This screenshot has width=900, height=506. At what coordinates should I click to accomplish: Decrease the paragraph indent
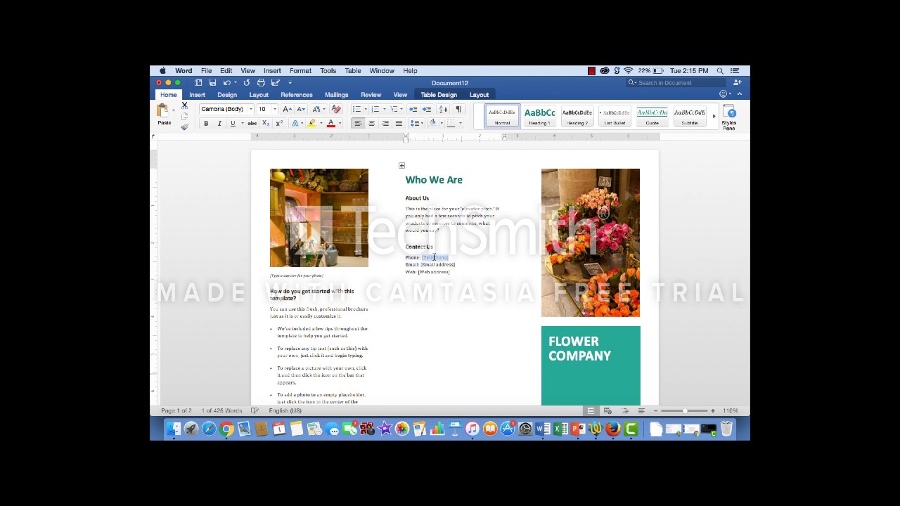click(x=413, y=109)
